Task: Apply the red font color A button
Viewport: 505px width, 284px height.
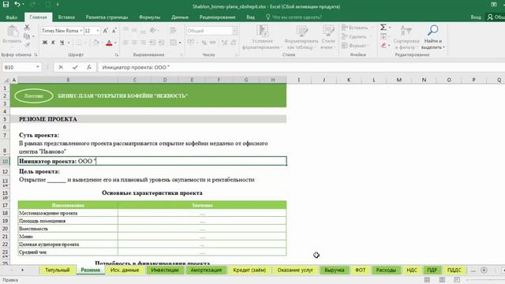Action: 109,43
